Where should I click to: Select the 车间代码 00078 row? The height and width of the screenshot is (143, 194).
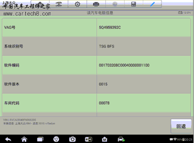96,103
